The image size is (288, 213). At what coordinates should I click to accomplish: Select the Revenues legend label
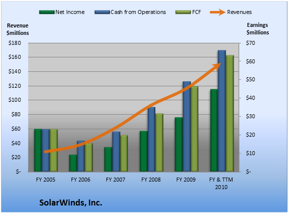pyautogui.click(x=239, y=12)
